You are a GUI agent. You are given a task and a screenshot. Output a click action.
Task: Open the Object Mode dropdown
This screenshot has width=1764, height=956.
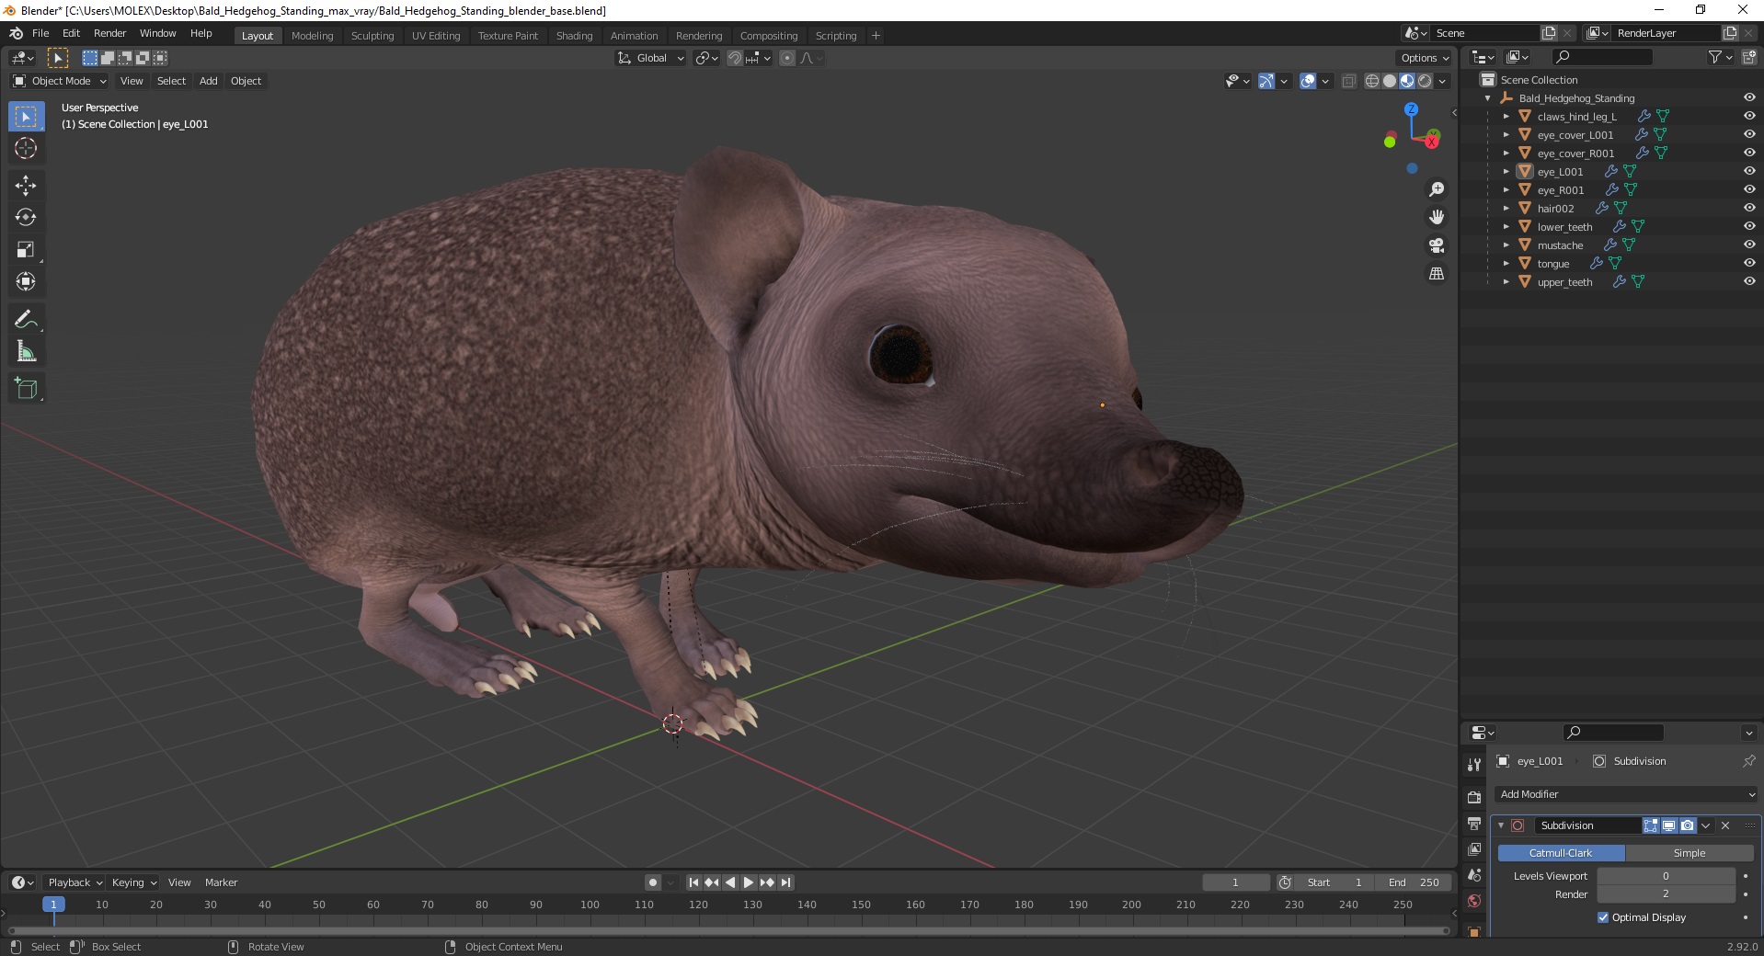pyautogui.click(x=60, y=81)
